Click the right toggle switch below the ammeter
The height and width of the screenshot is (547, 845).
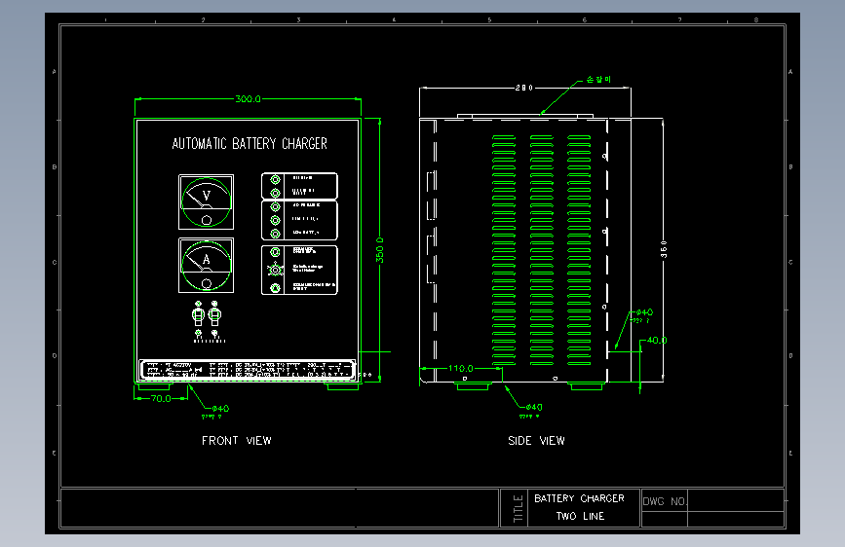tap(214, 315)
